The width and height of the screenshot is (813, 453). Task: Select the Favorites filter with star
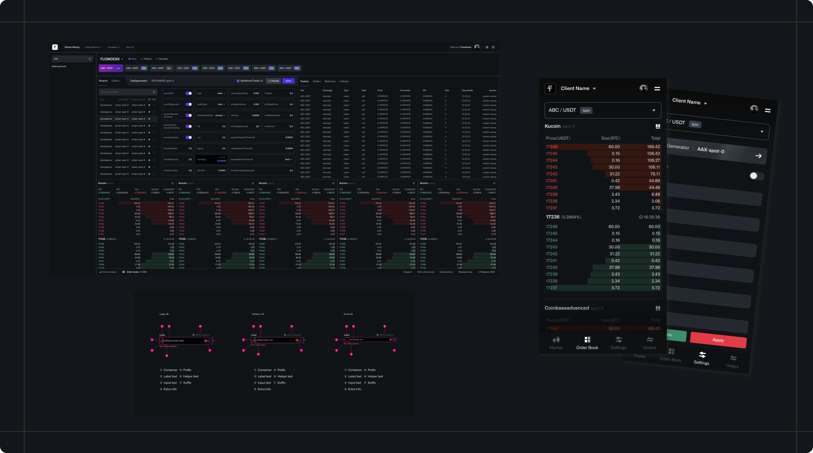coord(161,59)
